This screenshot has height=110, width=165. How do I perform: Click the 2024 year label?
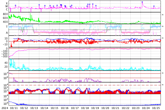click(x=5, y=108)
